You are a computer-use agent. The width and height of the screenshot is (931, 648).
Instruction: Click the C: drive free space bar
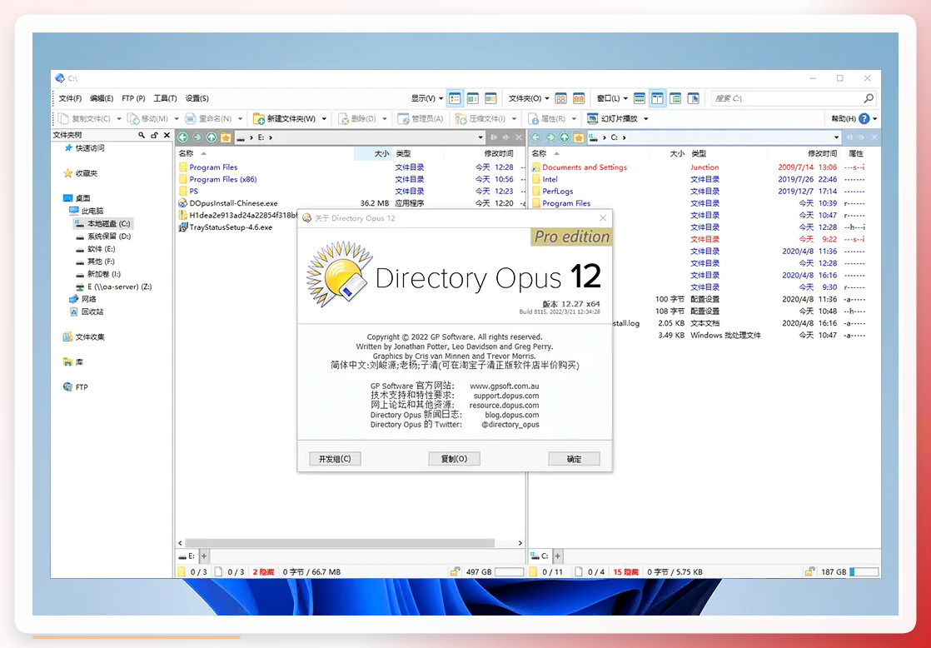pyautogui.click(x=864, y=572)
